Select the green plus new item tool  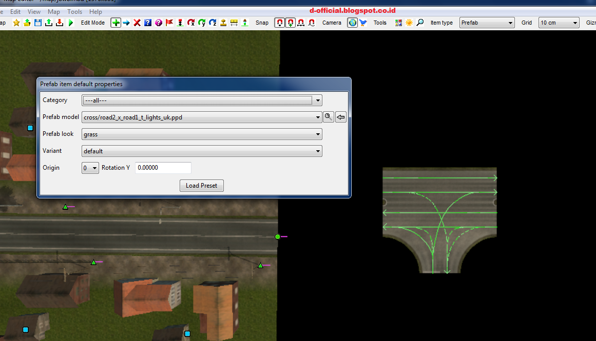pos(116,23)
